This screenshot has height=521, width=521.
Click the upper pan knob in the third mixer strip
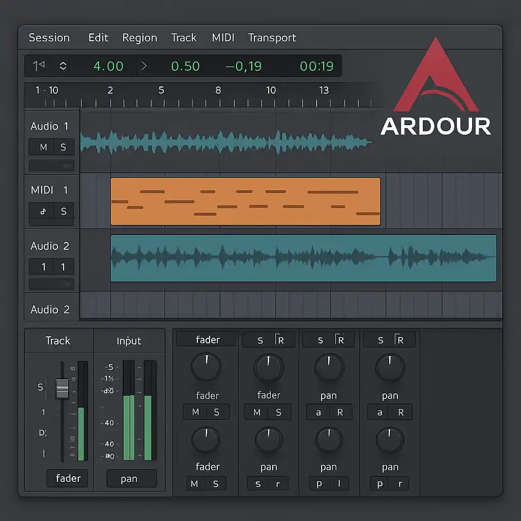[x=329, y=368]
